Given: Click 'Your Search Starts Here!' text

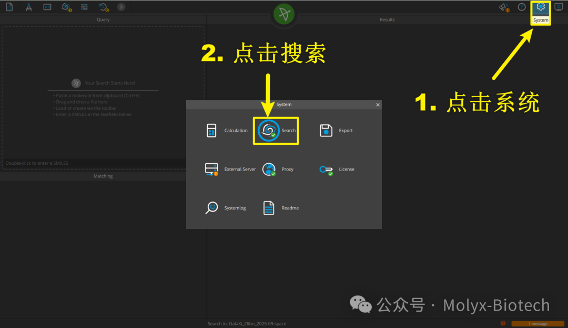Looking at the screenshot, I should [110, 83].
